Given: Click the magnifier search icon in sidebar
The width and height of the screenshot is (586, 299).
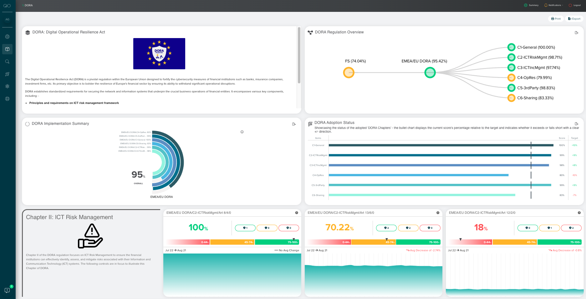Looking at the screenshot, I should tap(7, 61).
